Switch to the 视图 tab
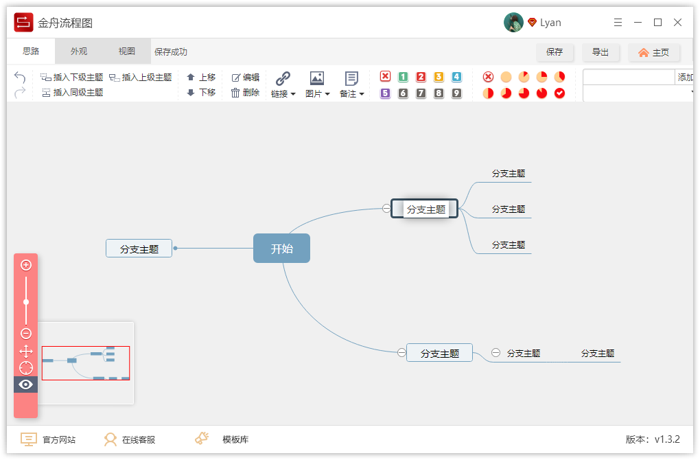700x460 pixels. pos(126,51)
